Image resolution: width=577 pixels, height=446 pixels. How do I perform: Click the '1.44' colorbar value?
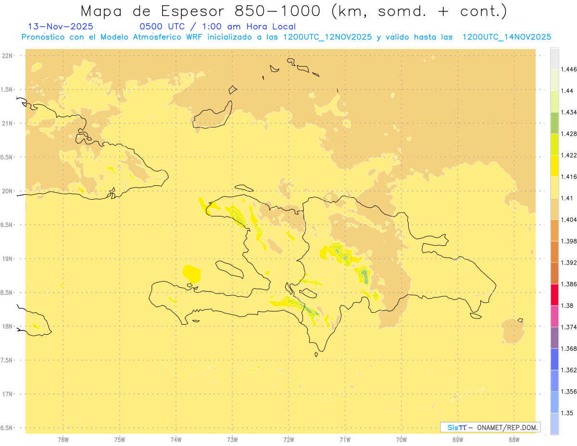tap(567, 91)
